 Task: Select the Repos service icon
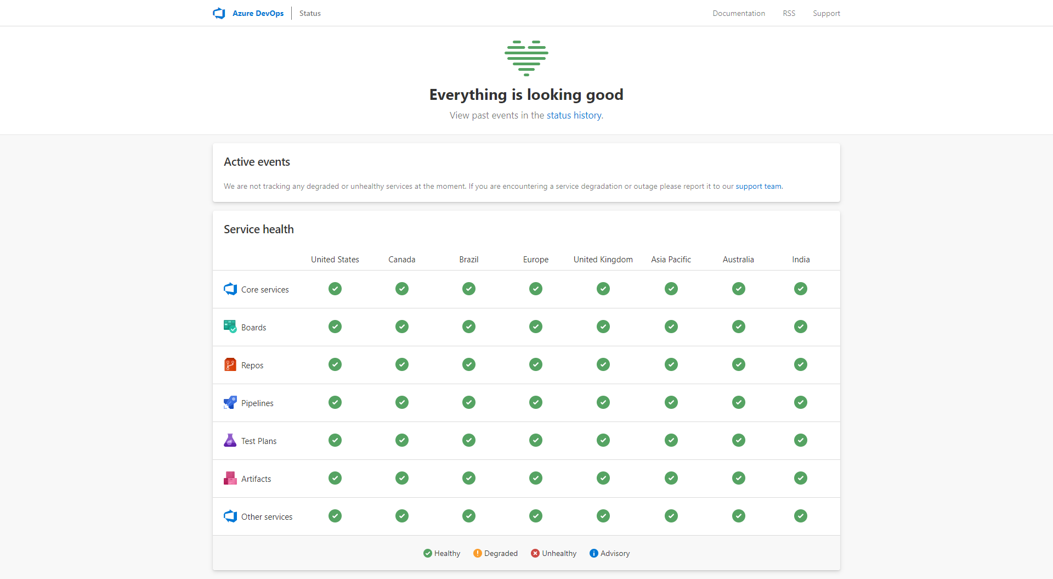[x=230, y=364]
